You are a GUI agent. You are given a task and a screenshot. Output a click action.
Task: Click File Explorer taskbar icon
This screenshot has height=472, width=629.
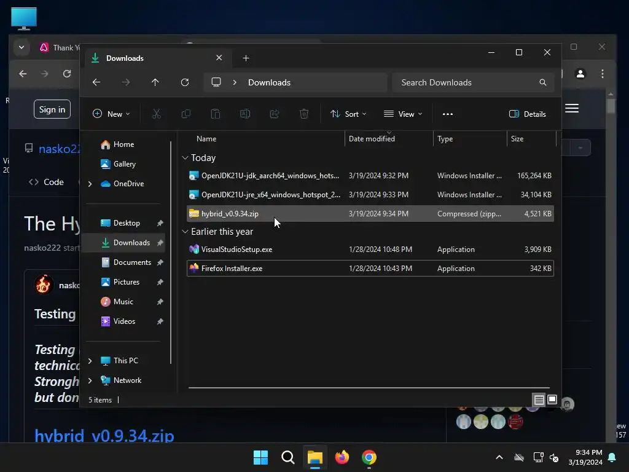(x=315, y=457)
